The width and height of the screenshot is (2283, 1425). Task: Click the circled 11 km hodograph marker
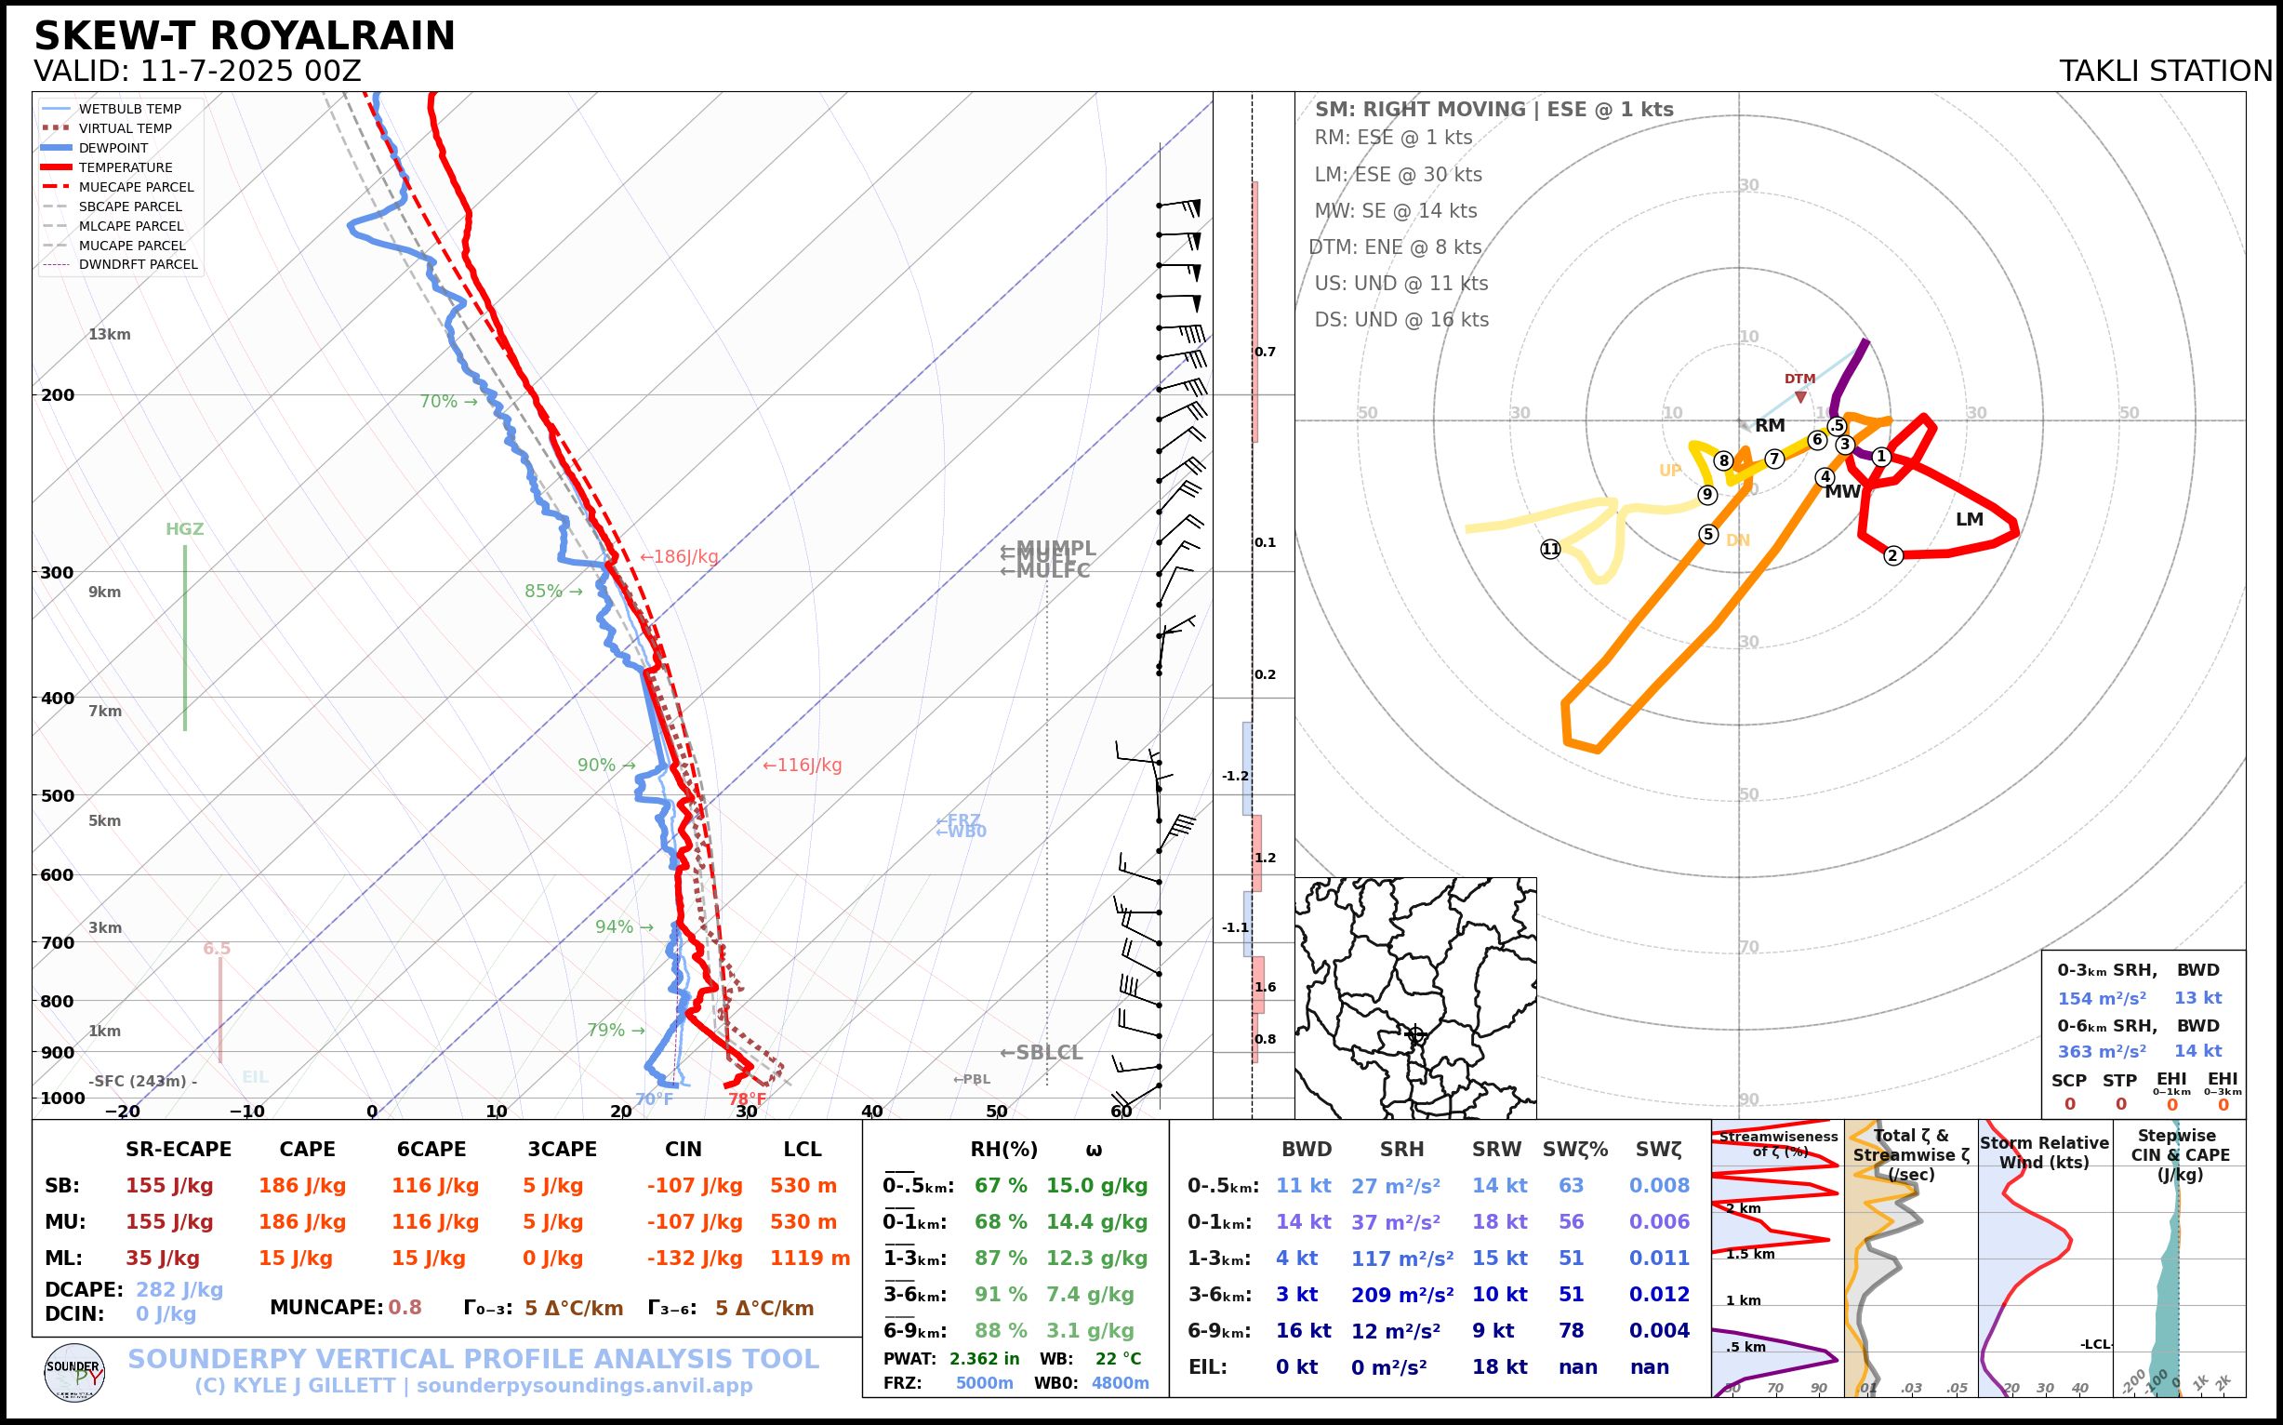[1550, 549]
